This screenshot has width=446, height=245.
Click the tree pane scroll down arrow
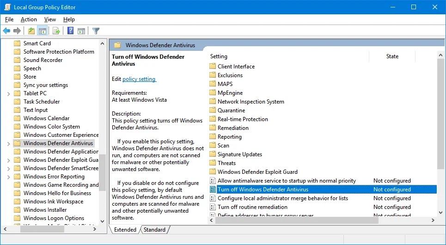click(103, 221)
